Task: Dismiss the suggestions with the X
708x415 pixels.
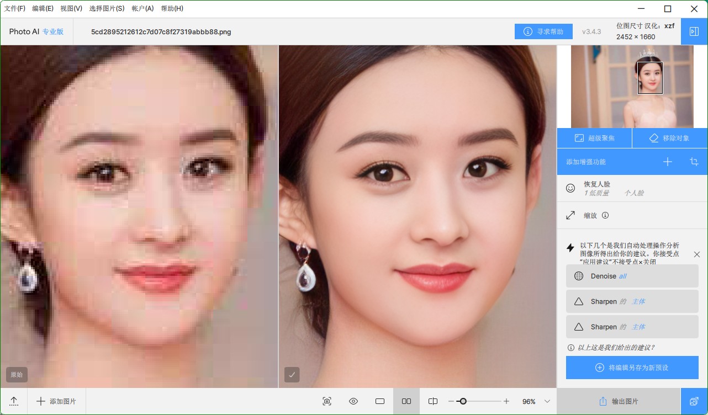Action: [697, 254]
